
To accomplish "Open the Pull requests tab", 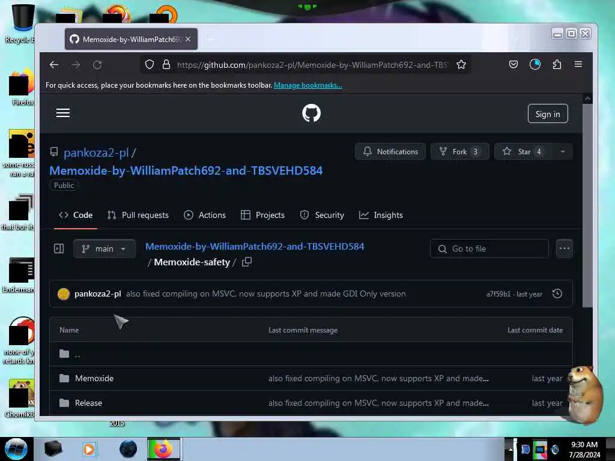I will pyautogui.click(x=138, y=215).
